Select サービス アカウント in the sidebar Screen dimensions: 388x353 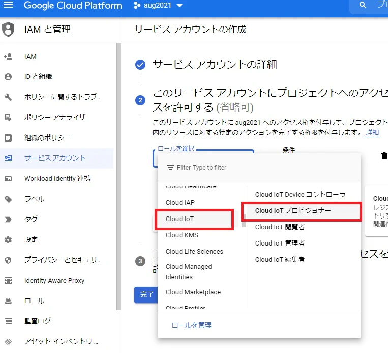click(x=56, y=158)
